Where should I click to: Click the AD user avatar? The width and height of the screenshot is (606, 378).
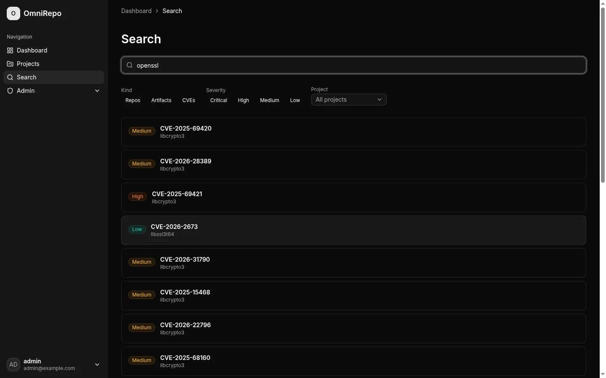13,365
